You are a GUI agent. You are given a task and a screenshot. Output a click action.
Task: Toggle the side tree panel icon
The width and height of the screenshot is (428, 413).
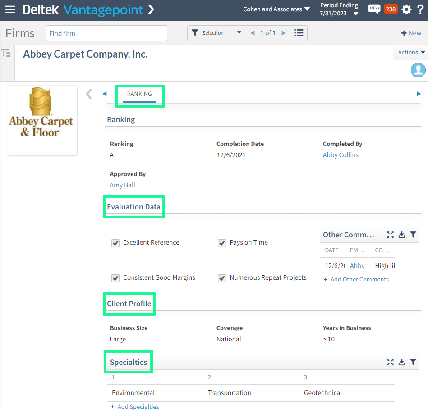(x=6, y=53)
